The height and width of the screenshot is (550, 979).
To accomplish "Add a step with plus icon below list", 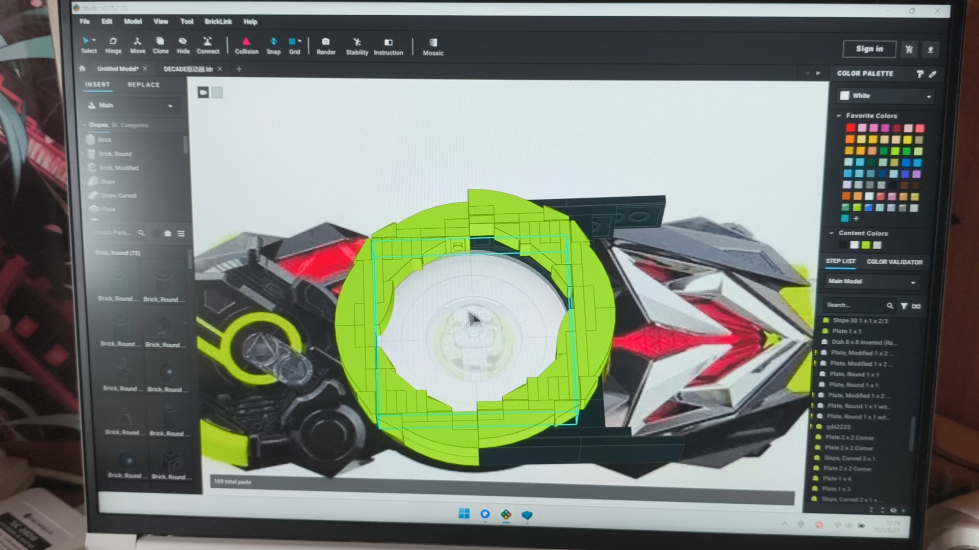I will [x=903, y=510].
